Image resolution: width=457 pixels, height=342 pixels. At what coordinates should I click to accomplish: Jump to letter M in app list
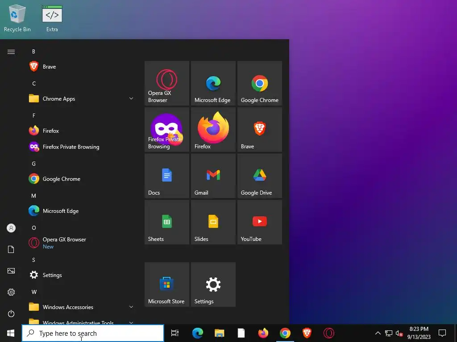point(34,196)
